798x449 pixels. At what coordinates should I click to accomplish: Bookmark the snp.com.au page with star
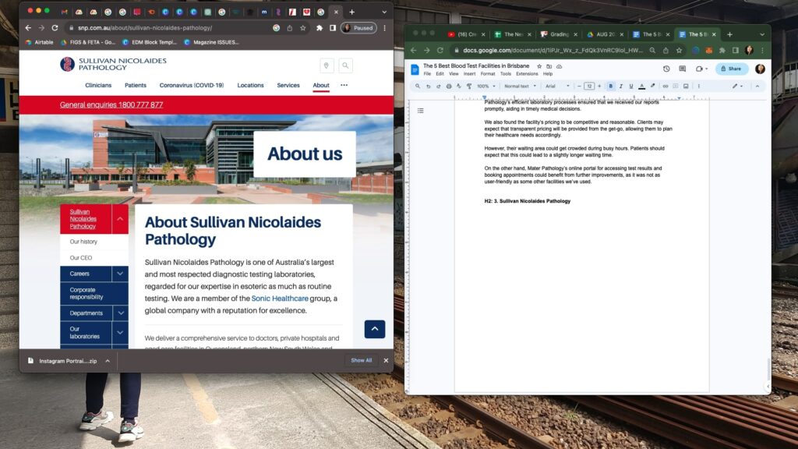[x=303, y=28]
